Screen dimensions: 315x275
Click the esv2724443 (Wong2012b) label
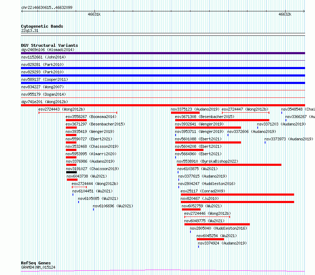62,109
